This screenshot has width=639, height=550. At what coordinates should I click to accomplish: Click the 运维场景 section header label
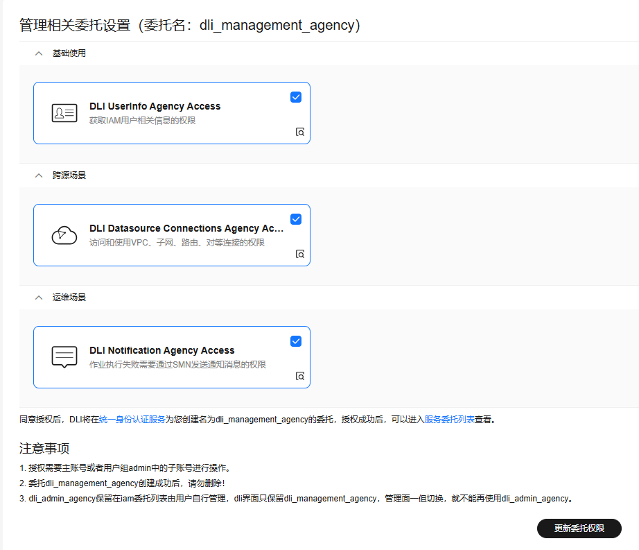pos(69,298)
